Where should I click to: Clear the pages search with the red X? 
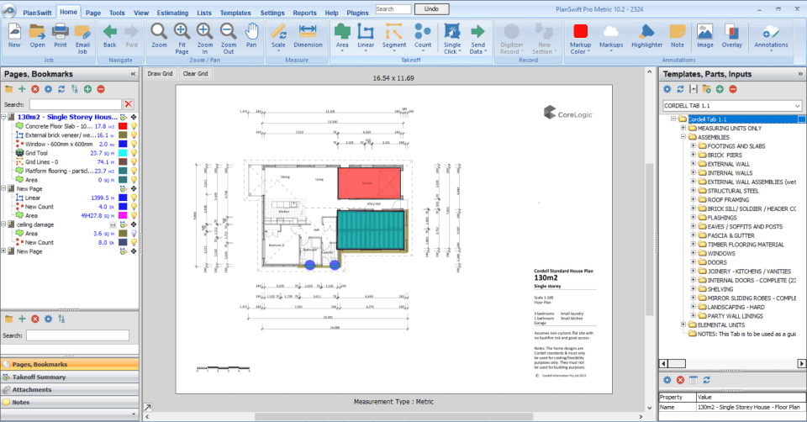(128, 104)
